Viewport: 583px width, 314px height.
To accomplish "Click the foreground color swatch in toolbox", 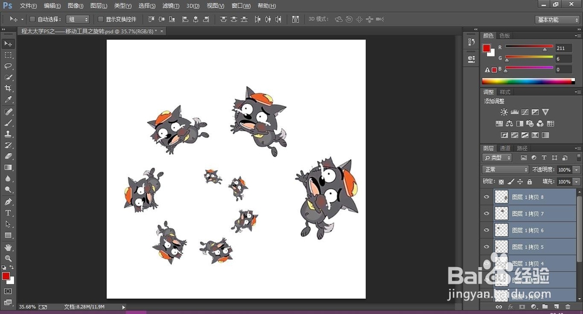I will tap(6, 276).
